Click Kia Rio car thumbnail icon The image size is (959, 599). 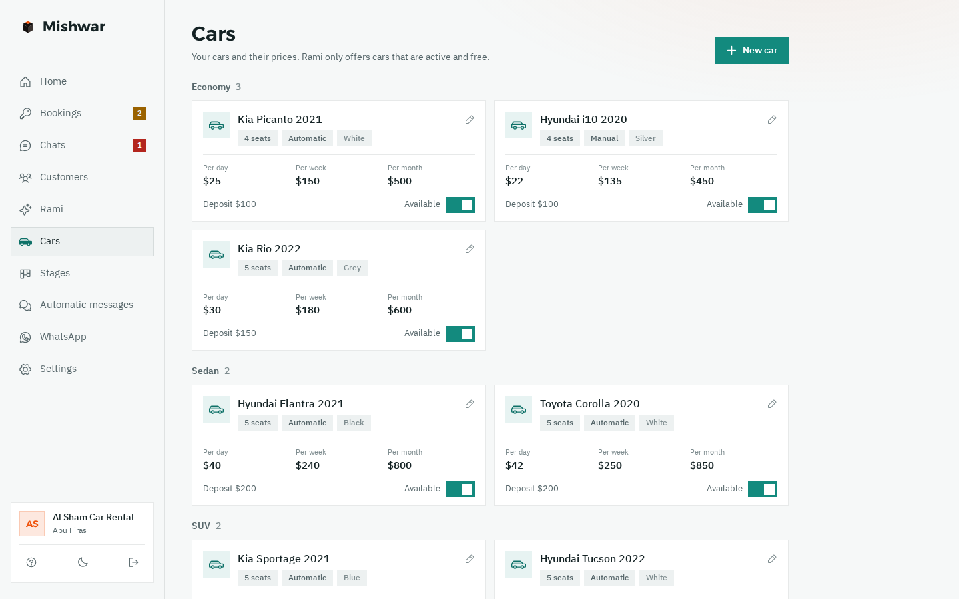point(216,254)
